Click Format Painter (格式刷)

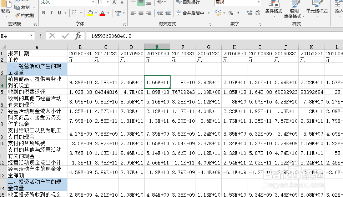click(24, 15)
